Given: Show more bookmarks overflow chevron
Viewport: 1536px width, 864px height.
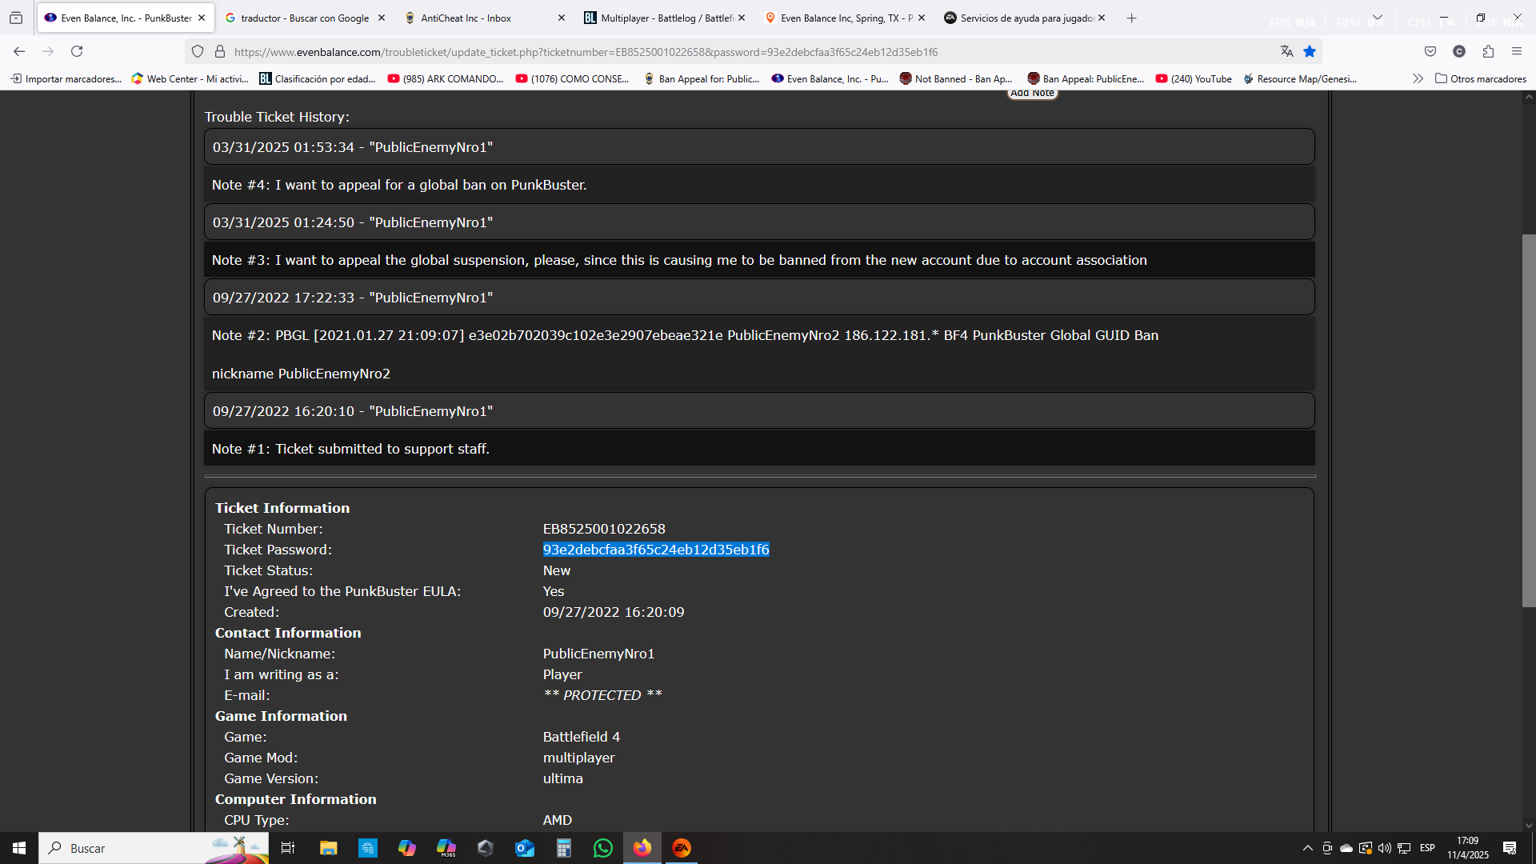Looking at the screenshot, I should [x=1418, y=78].
